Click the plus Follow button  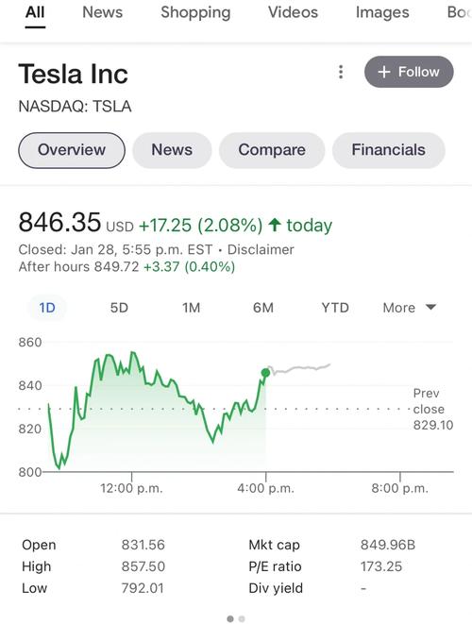(x=409, y=72)
